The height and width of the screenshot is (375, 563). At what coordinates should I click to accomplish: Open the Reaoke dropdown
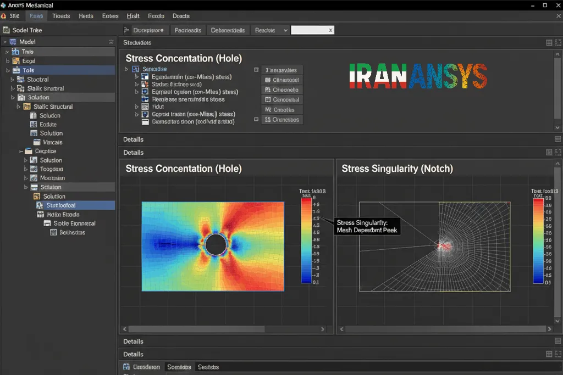pyautogui.click(x=271, y=30)
